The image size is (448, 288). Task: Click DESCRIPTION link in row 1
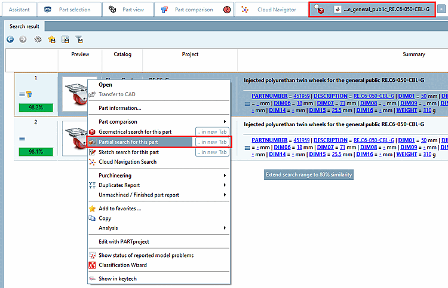tap(330, 96)
